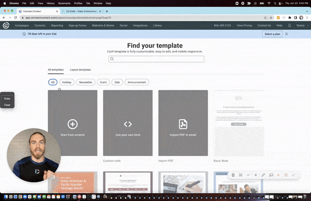The image size is (311, 201).
Task: Click the Chrome profile avatar
Action: click(301, 18)
